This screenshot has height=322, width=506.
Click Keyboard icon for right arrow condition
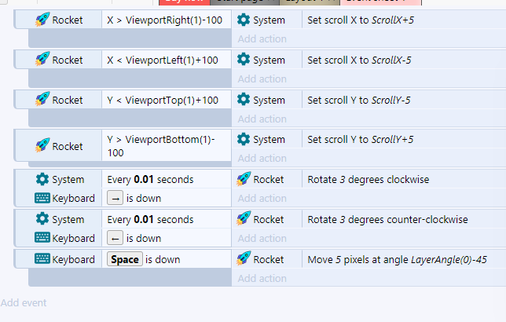pyautogui.click(x=42, y=198)
